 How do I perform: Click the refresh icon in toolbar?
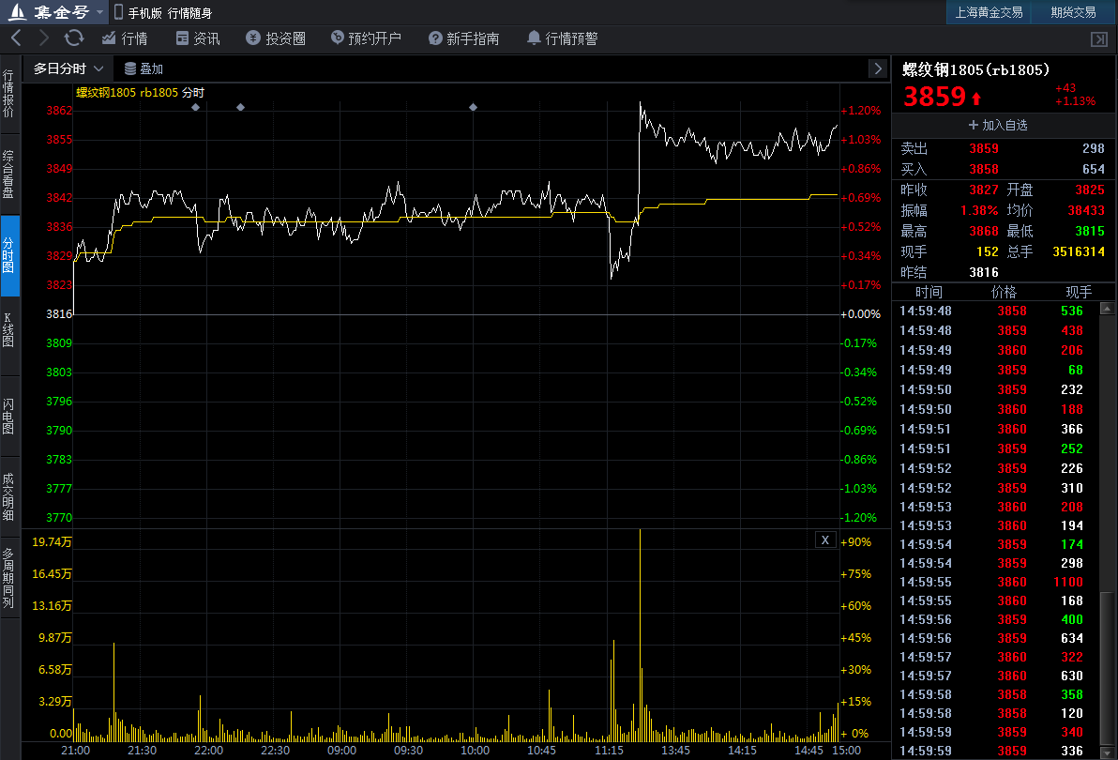pos(74,38)
